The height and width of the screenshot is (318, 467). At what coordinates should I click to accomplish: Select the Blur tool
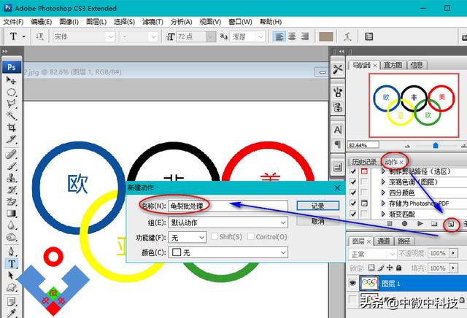pos(12,225)
